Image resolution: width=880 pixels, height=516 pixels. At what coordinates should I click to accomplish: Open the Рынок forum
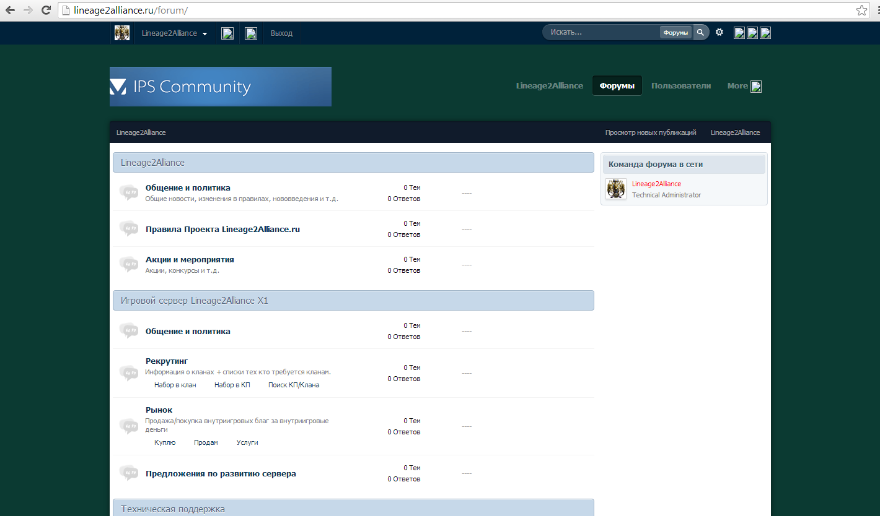[159, 410]
